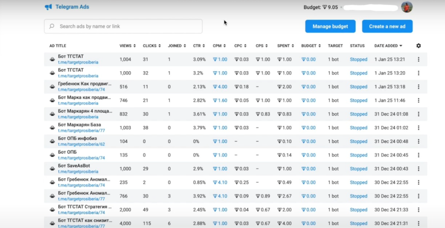Edit CPM 1.60 of Бот Марка ad
The width and height of the screenshot is (445, 228).
(220, 100)
